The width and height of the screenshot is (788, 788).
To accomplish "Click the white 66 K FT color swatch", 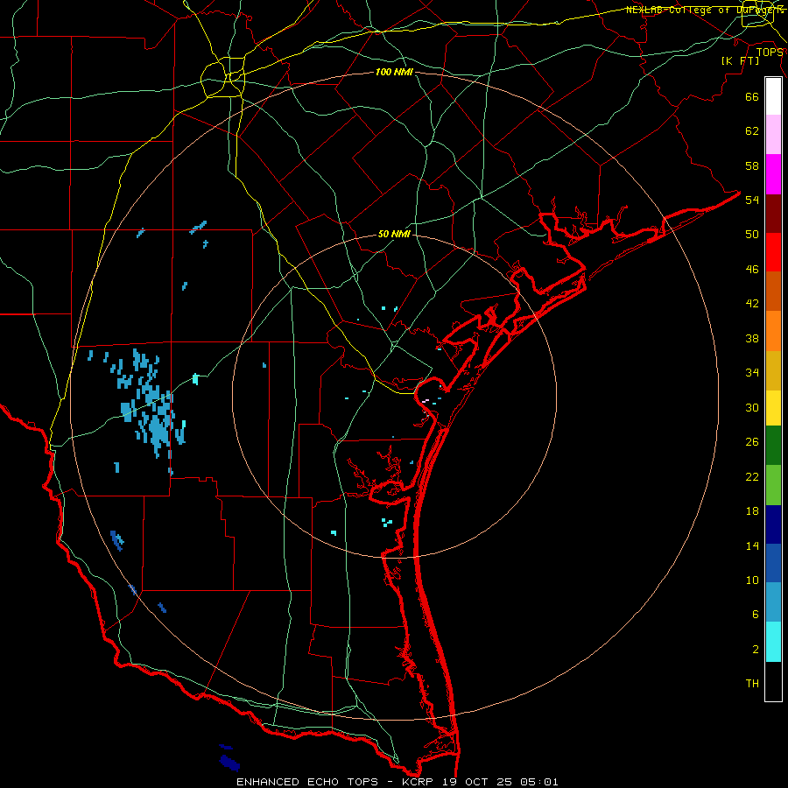I will tap(773, 96).
